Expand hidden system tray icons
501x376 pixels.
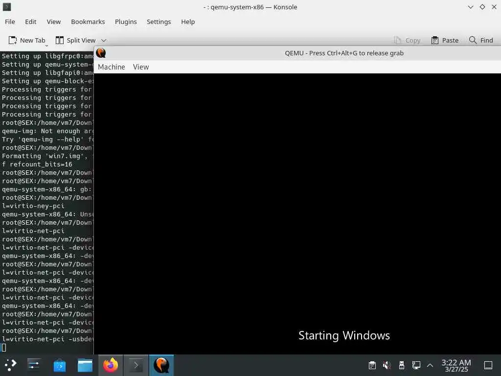point(430,365)
